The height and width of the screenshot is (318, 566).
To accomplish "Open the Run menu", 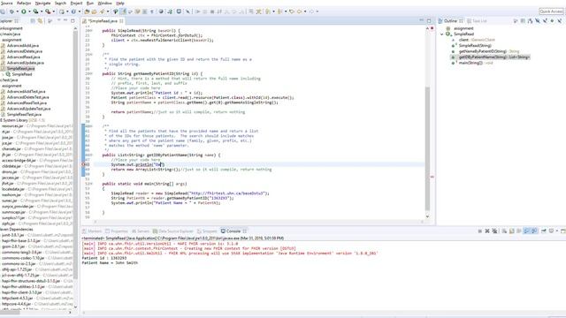I will pyautogui.click(x=90, y=4).
